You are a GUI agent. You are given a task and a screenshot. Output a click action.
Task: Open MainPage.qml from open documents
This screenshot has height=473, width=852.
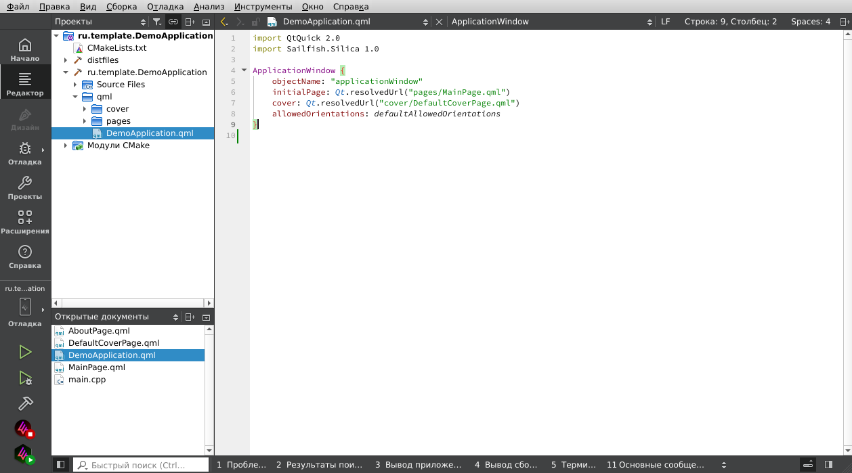pos(97,367)
